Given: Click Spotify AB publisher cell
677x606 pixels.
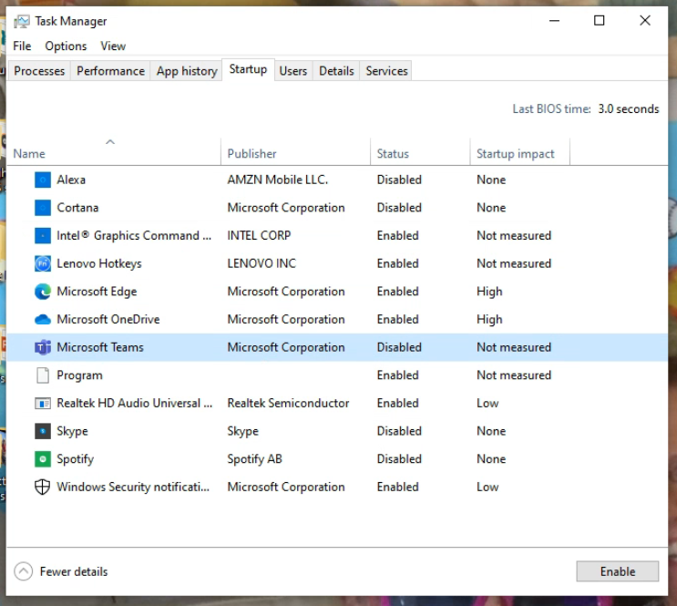Looking at the screenshot, I should tap(255, 459).
